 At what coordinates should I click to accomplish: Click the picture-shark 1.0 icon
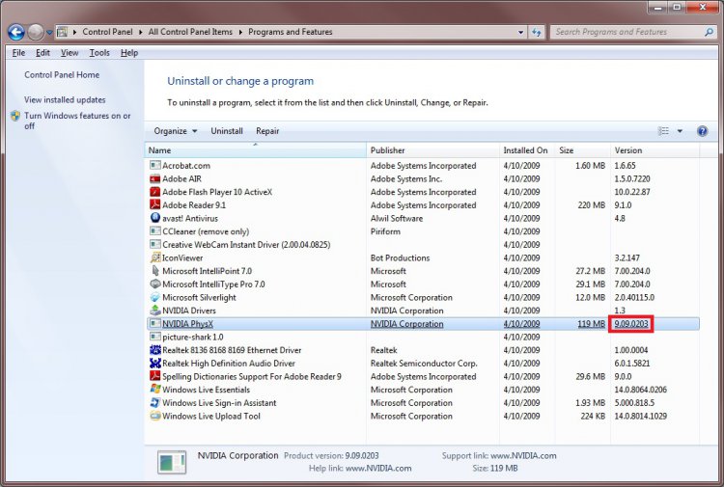click(155, 337)
